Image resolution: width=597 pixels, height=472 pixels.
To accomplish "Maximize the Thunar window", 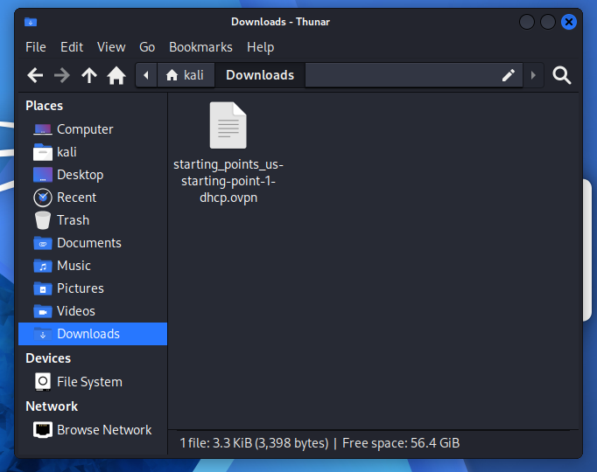I will coord(547,22).
